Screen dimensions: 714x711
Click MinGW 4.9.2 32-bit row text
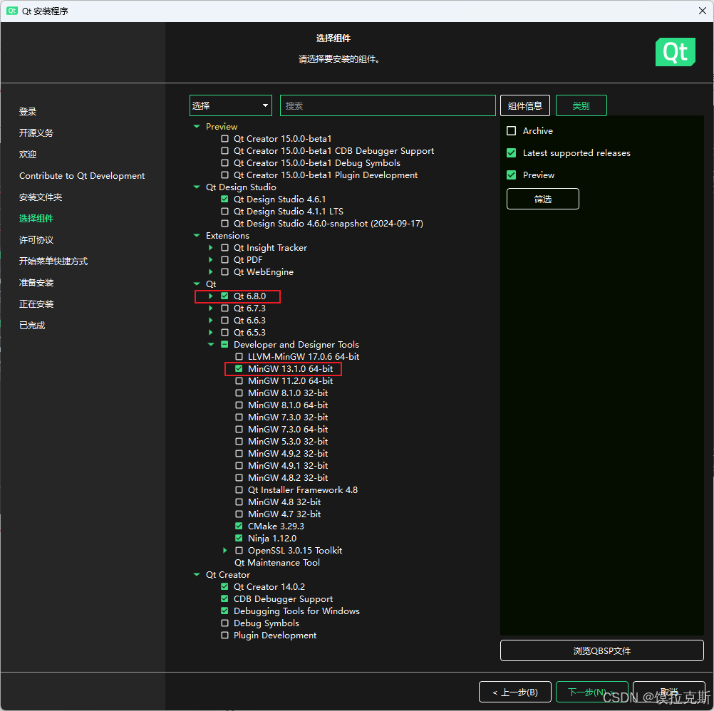click(x=288, y=453)
